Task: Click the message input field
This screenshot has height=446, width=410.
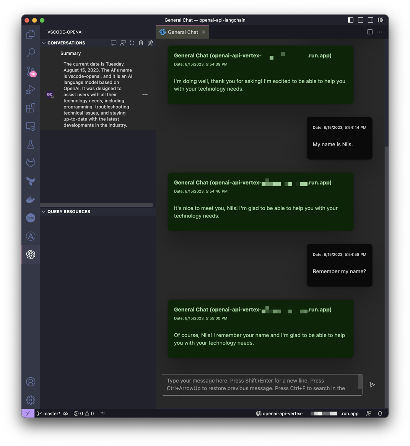Action: [x=262, y=385]
